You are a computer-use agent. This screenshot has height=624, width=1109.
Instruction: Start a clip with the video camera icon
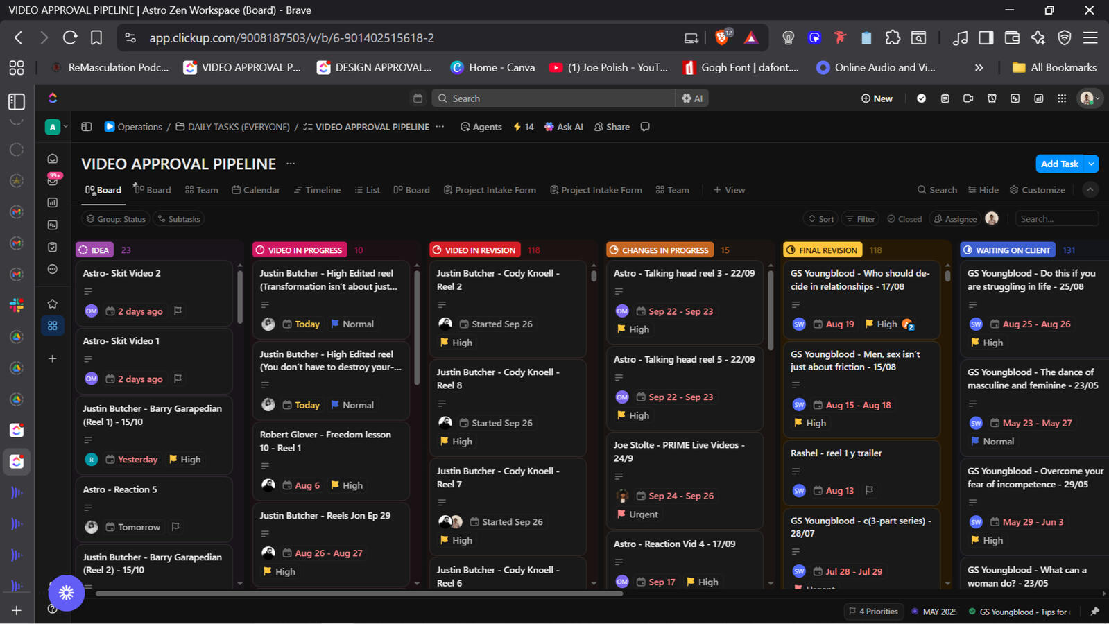click(968, 98)
